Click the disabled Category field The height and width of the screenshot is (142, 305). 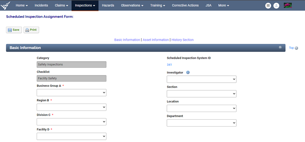tap(71, 65)
